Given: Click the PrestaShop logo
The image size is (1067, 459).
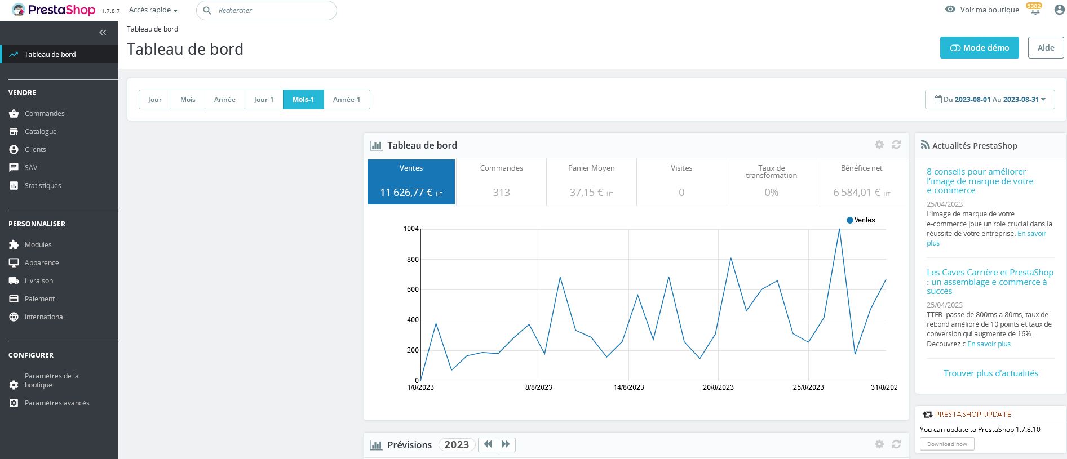Looking at the screenshot, I should point(54,10).
